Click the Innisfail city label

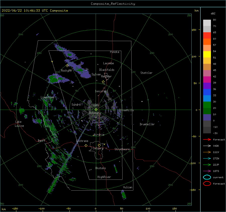[101, 91]
